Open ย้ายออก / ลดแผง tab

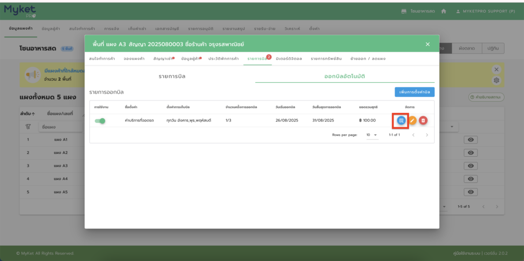(x=368, y=58)
